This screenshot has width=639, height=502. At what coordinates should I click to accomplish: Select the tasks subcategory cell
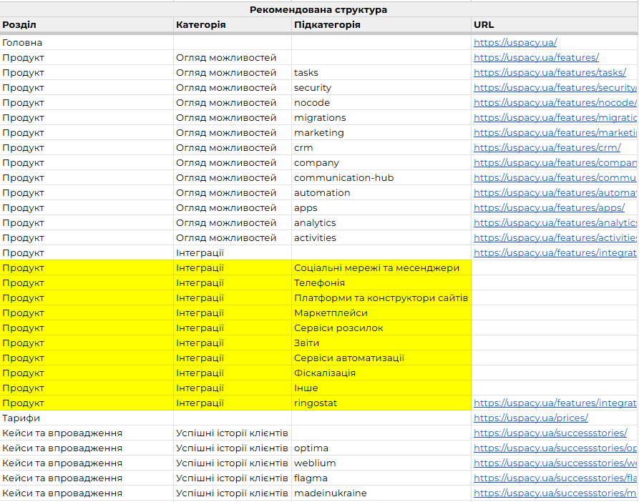pyautogui.click(x=381, y=72)
